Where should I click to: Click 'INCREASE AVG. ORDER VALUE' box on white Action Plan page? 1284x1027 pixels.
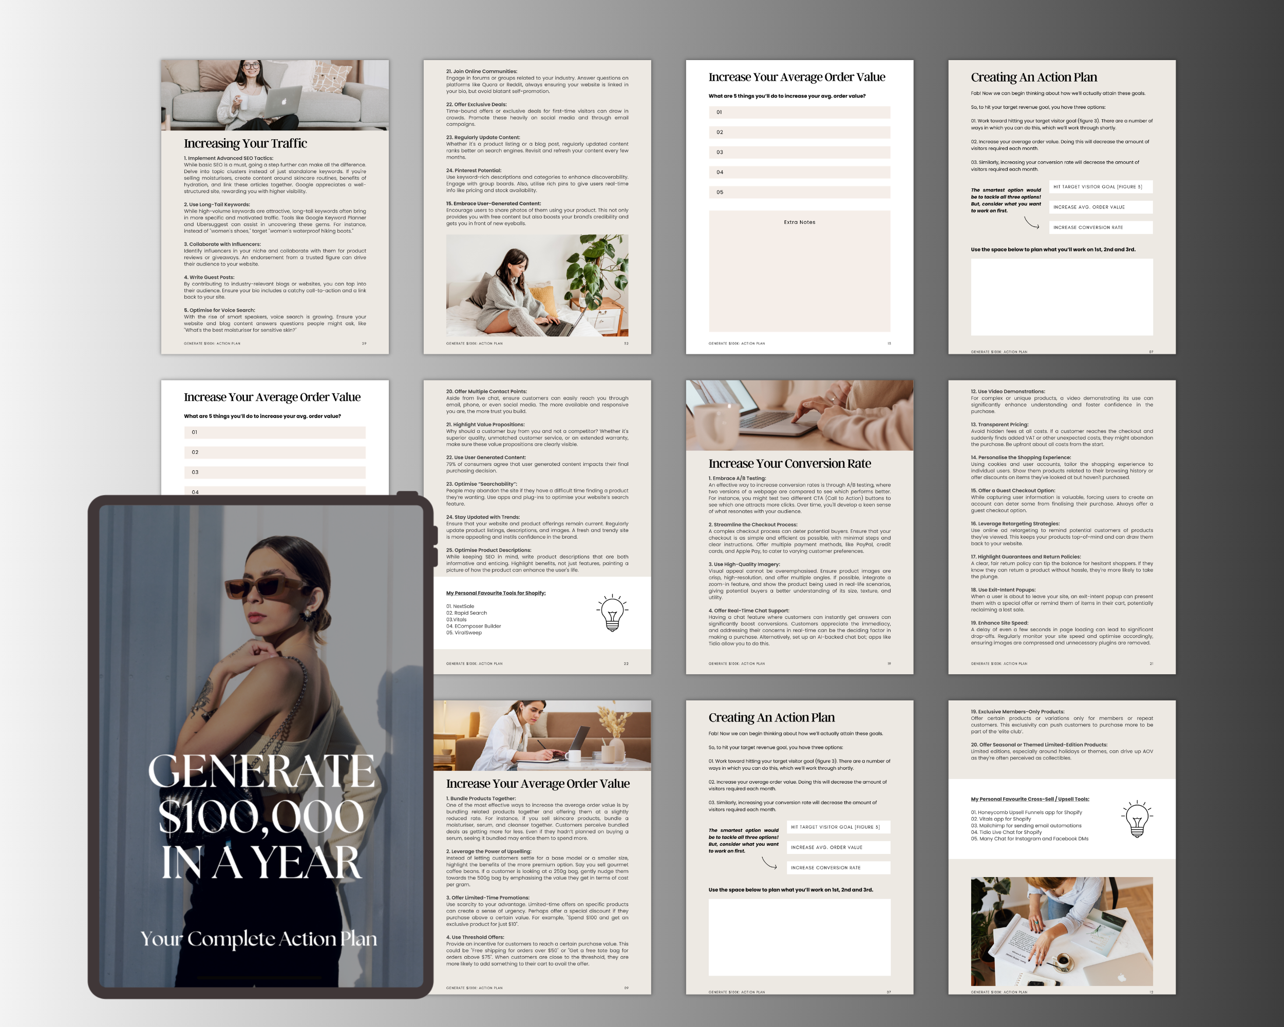[x=839, y=847]
